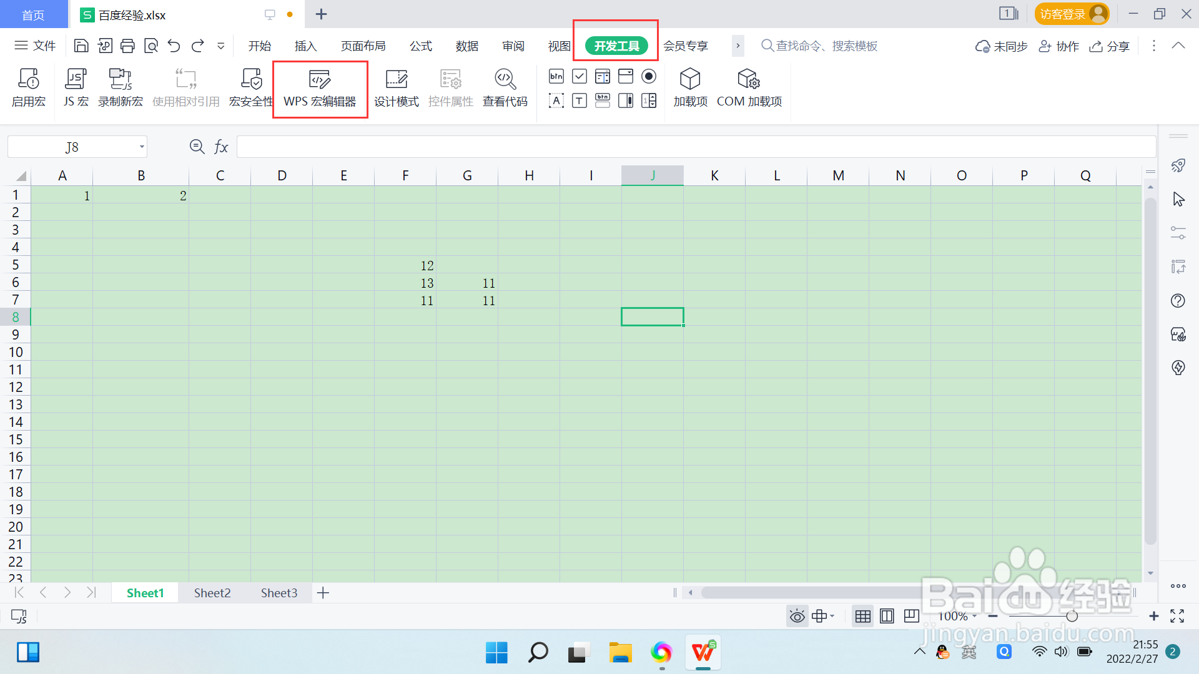1199x674 pixels.
Task: Click the 启用宏 enable macros icon
Action: pos(29,89)
